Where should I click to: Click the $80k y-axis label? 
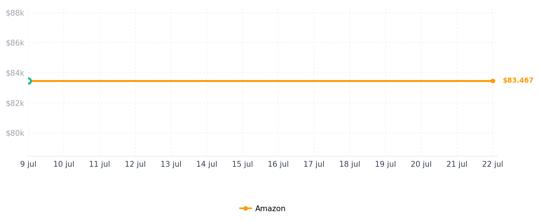(x=15, y=133)
